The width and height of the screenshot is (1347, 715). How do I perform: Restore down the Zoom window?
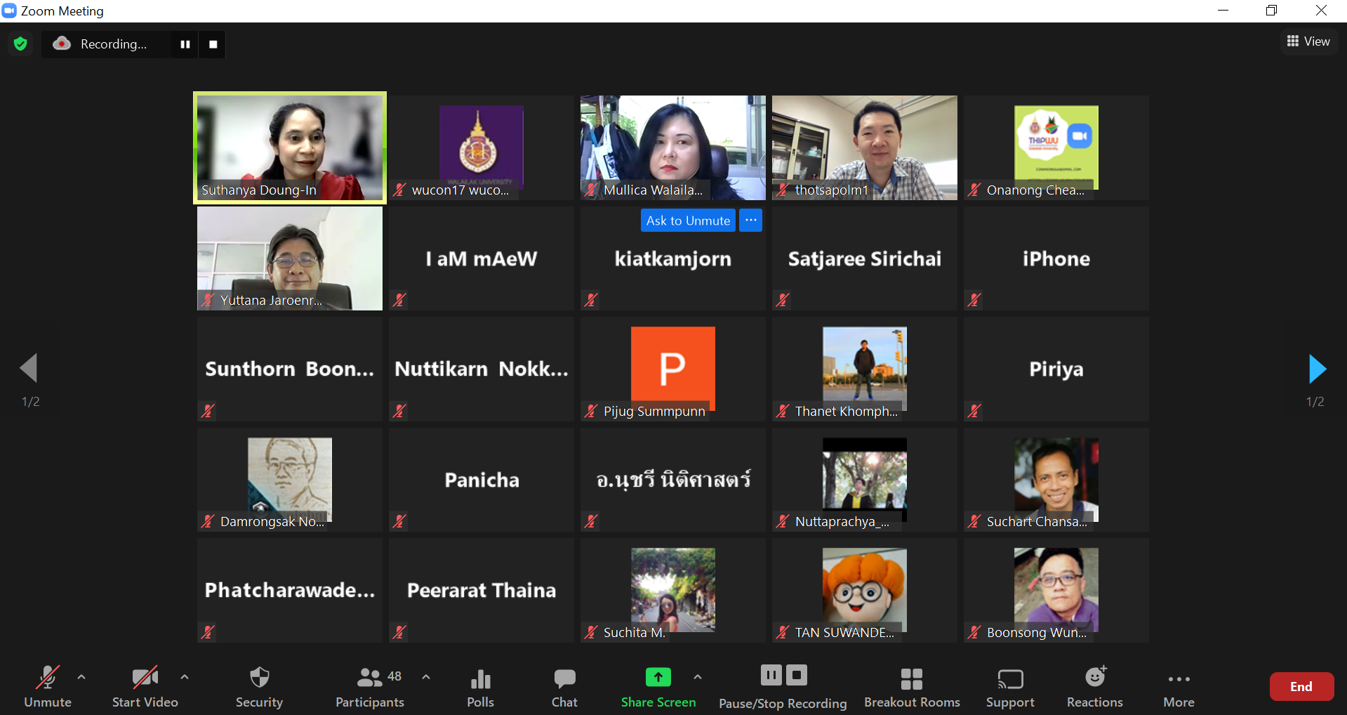coord(1271,11)
